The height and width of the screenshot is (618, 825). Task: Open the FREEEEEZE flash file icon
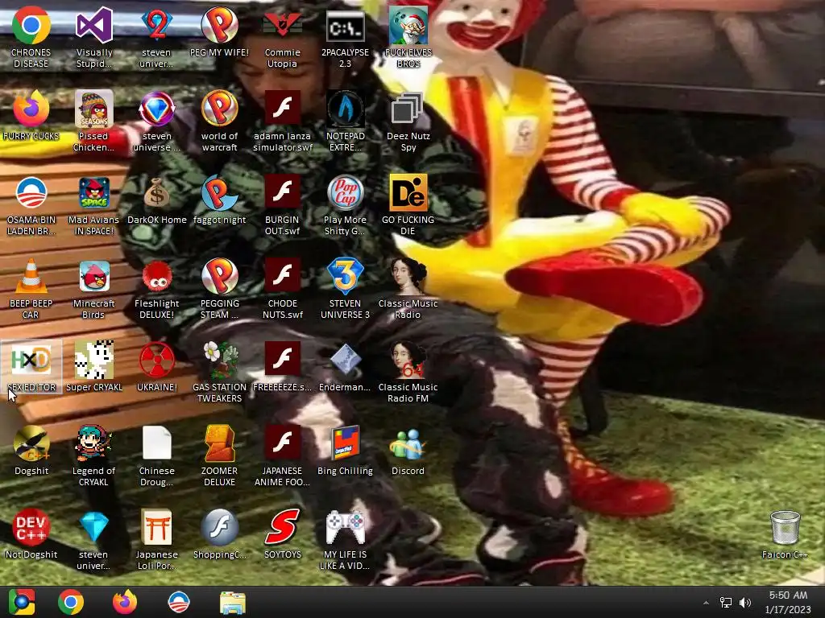point(283,360)
